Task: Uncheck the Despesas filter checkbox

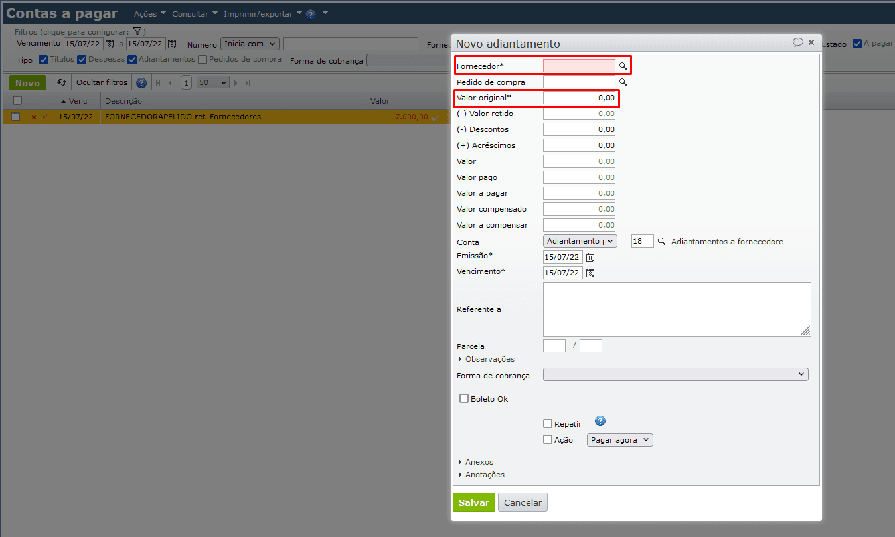Action: coord(82,60)
